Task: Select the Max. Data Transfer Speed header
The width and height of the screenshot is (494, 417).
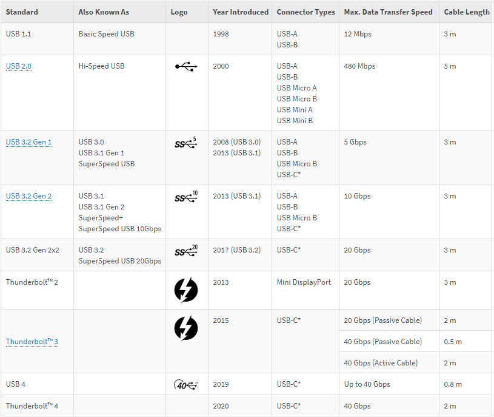Action: click(x=388, y=12)
